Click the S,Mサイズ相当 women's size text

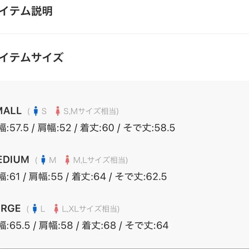[x=90, y=111]
